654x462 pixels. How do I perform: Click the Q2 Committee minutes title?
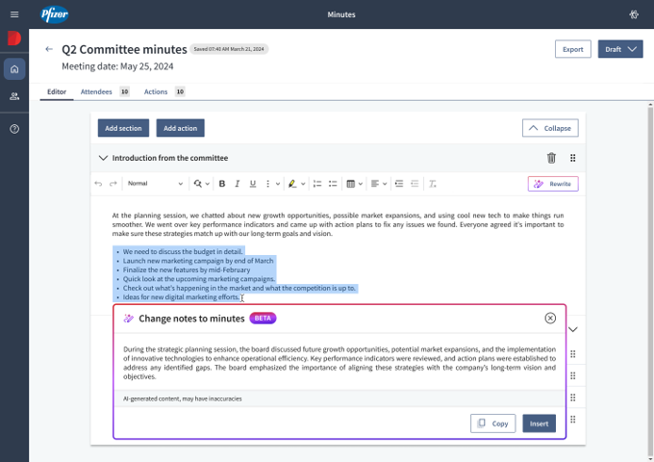[124, 49]
